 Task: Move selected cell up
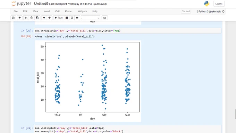pyautogui.click(x=44, y=18)
